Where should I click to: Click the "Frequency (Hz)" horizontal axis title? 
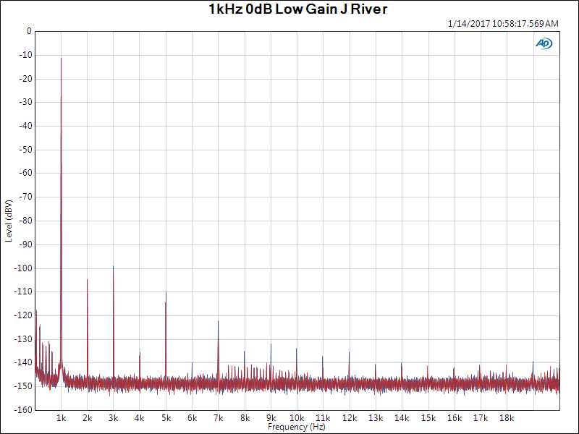297,427
